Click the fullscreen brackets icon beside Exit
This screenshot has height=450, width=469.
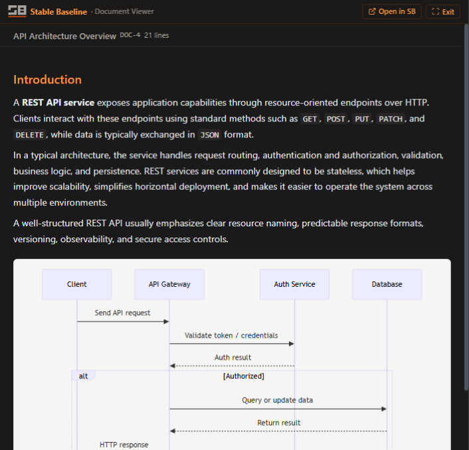click(x=436, y=11)
